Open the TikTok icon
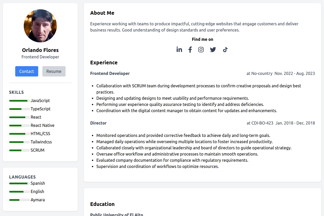The image size is (324, 216). pos(225,49)
